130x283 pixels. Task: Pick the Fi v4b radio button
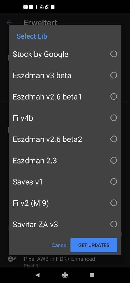pyautogui.click(x=114, y=118)
